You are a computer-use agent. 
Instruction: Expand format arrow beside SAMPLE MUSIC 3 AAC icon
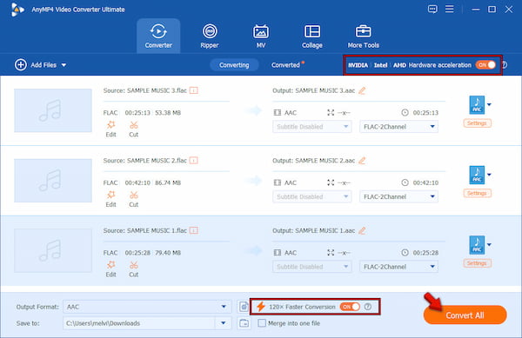click(x=489, y=104)
